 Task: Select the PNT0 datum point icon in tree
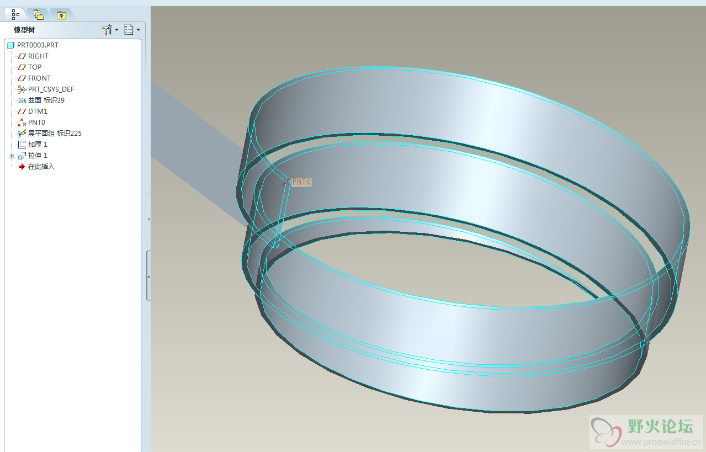pyautogui.click(x=22, y=123)
